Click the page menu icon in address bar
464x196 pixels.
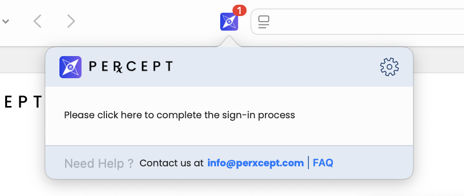click(264, 22)
